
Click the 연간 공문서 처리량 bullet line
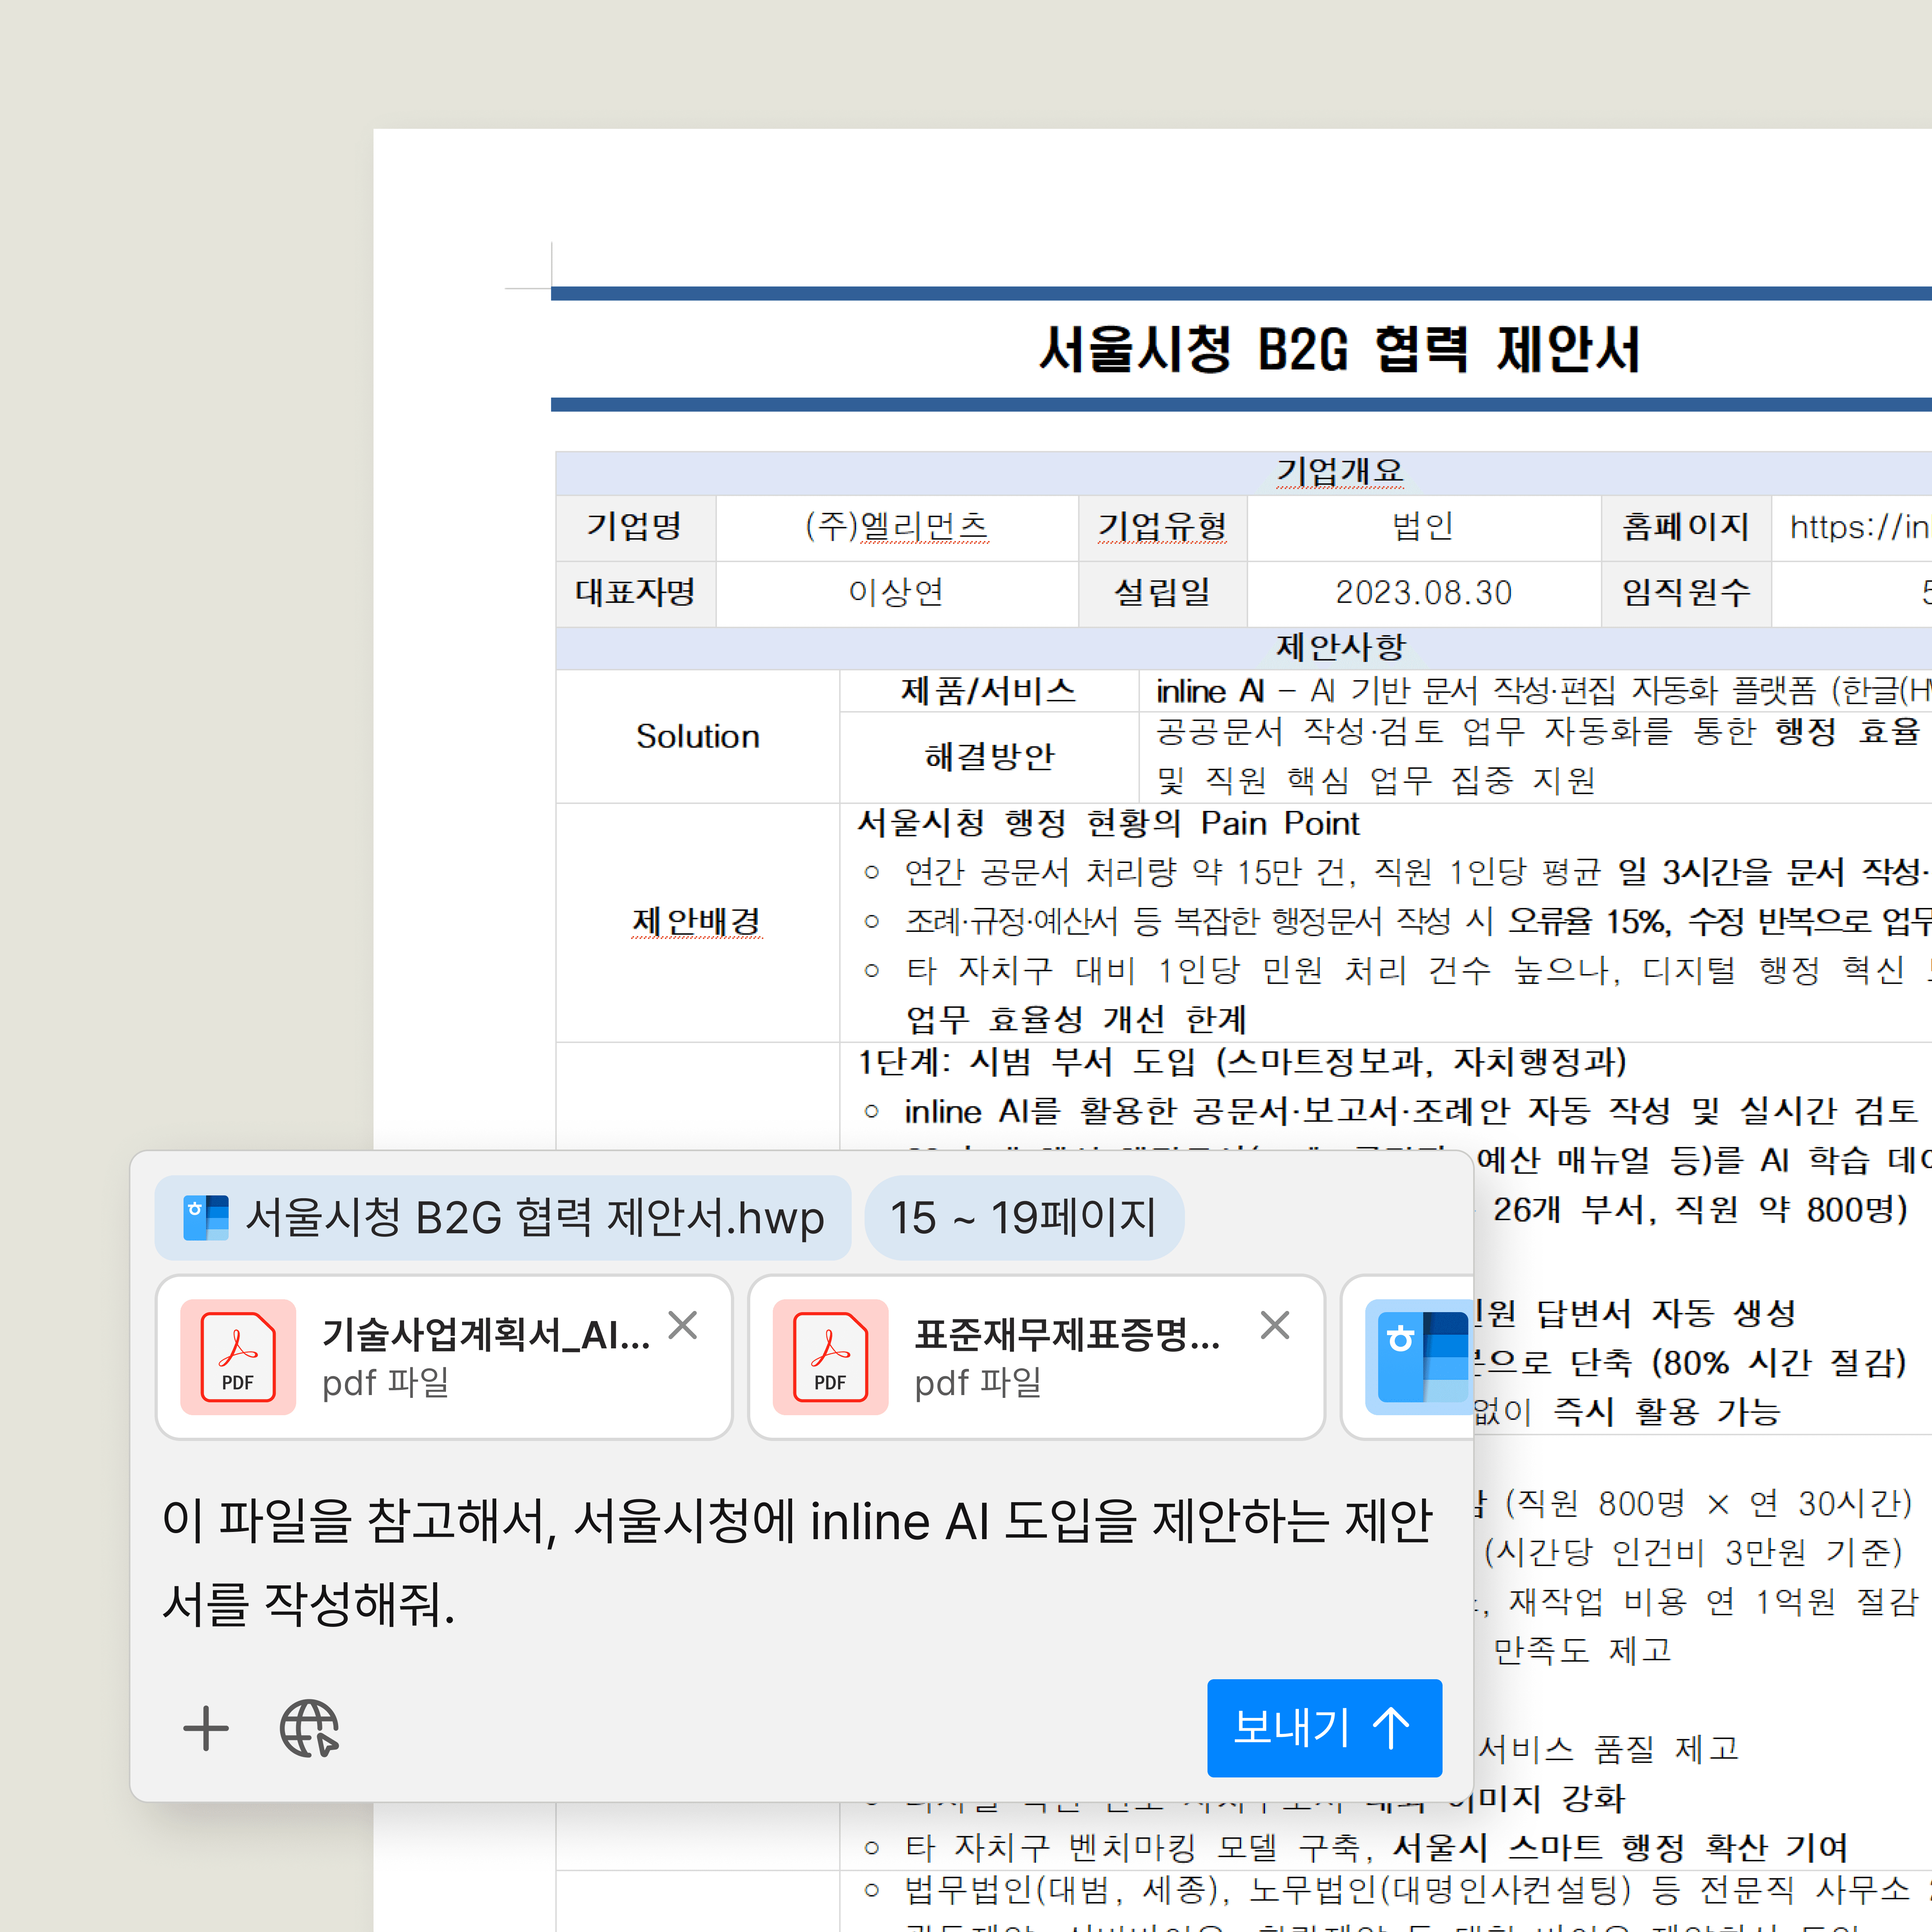point(1397,872)
